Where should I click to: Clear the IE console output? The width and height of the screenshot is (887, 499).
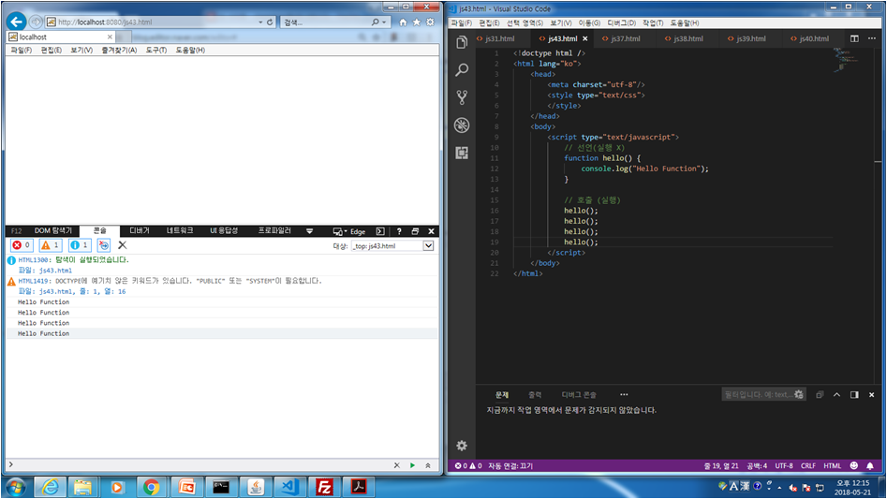pyautogui.click(x=122, y=245)
